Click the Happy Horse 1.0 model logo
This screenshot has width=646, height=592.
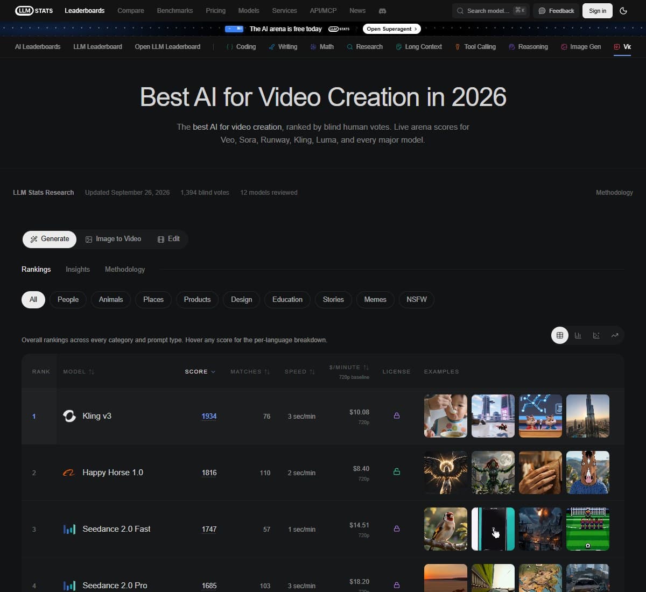click(x=69, y=473)
